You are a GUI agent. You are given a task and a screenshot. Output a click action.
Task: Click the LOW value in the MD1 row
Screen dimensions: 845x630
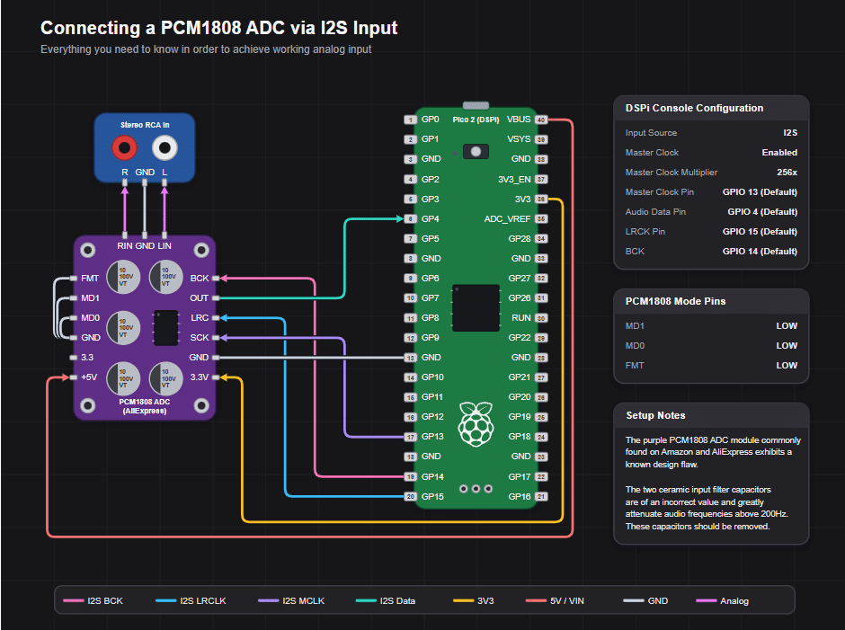tap(787, 326)
